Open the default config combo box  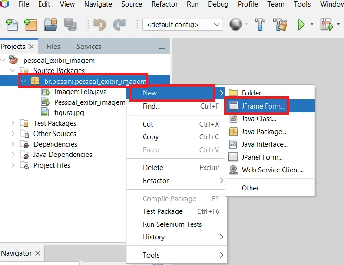[183, 24]
